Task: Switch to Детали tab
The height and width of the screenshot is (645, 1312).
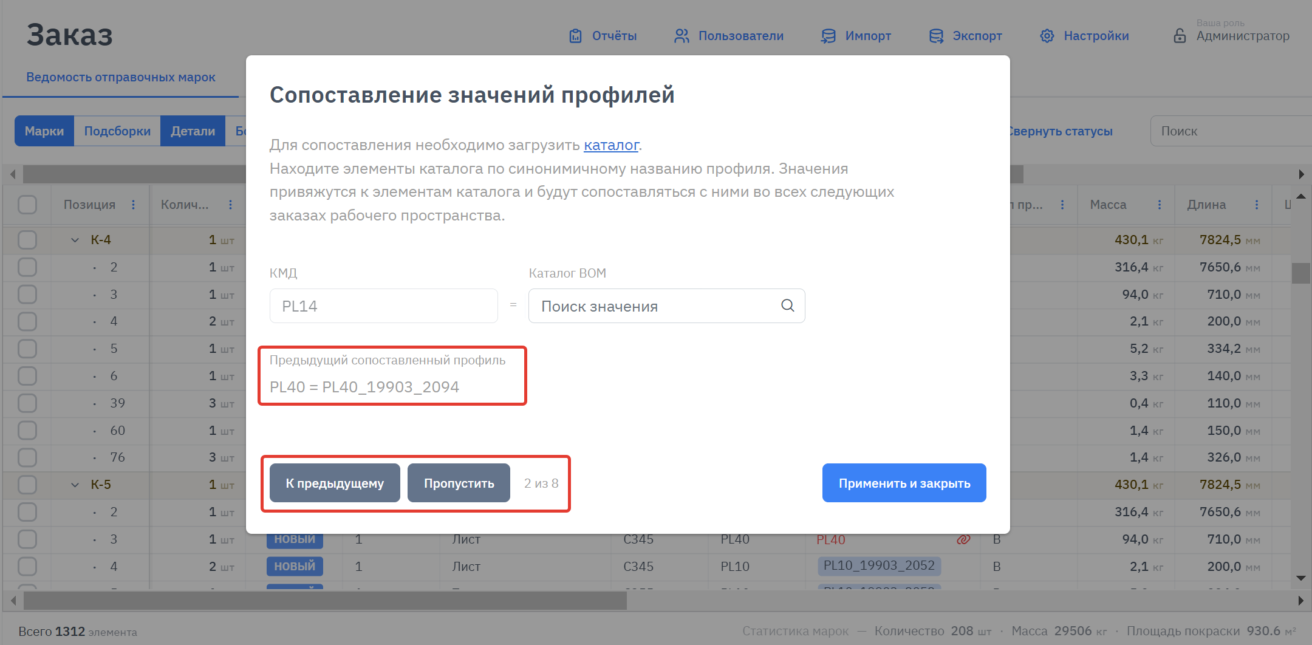Action: 193,131
